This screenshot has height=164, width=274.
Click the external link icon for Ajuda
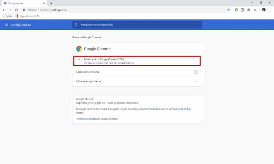click(x=196, y=72)
